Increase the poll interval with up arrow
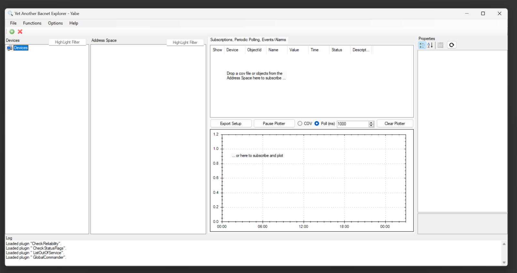 coord(371,123)
